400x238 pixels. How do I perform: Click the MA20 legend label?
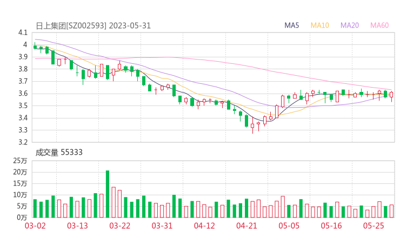350,25
